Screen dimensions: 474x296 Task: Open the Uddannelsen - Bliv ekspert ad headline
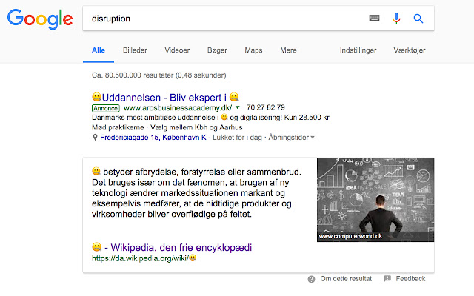tap(165, 97)
